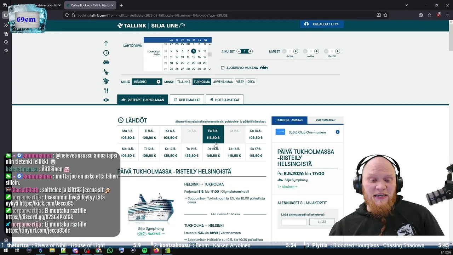Select the Club One -asiakas tab
Viewport: 453px width, 255px height.
pyautogui.click(x=289, y=120)
